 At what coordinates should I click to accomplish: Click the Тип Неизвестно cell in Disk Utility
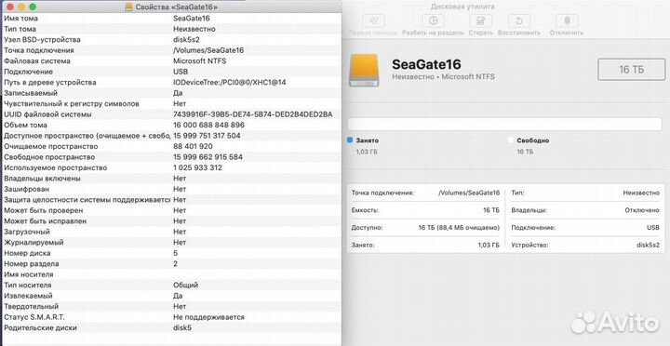pos(585,193)
